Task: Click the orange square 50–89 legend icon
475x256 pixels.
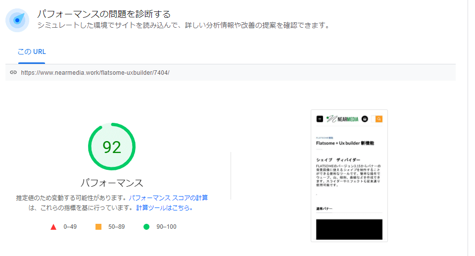Action: [x=98, y=227]
